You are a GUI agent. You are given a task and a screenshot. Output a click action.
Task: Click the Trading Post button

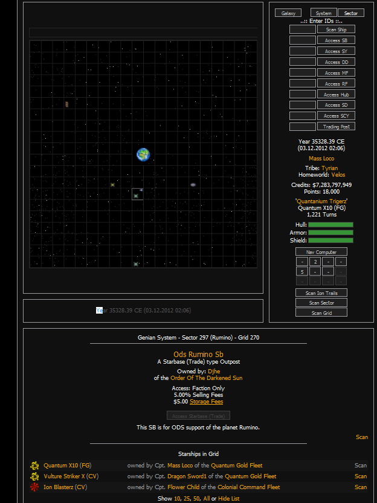point(336,127)
